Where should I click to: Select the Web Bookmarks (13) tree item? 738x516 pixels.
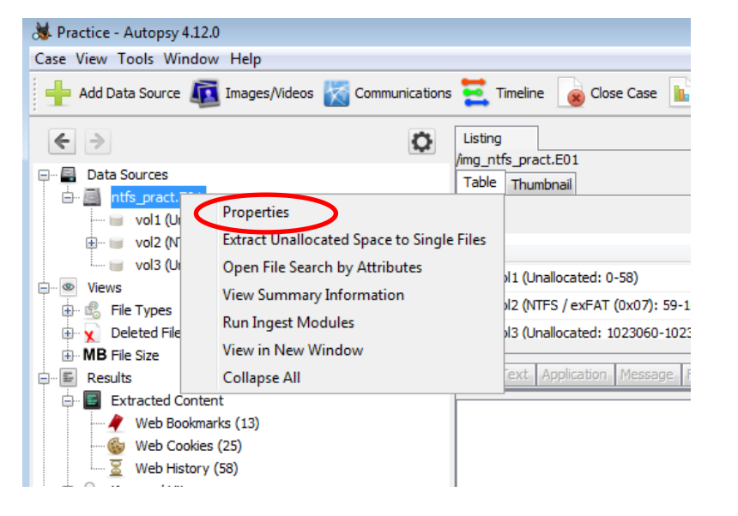pos(197,423)
